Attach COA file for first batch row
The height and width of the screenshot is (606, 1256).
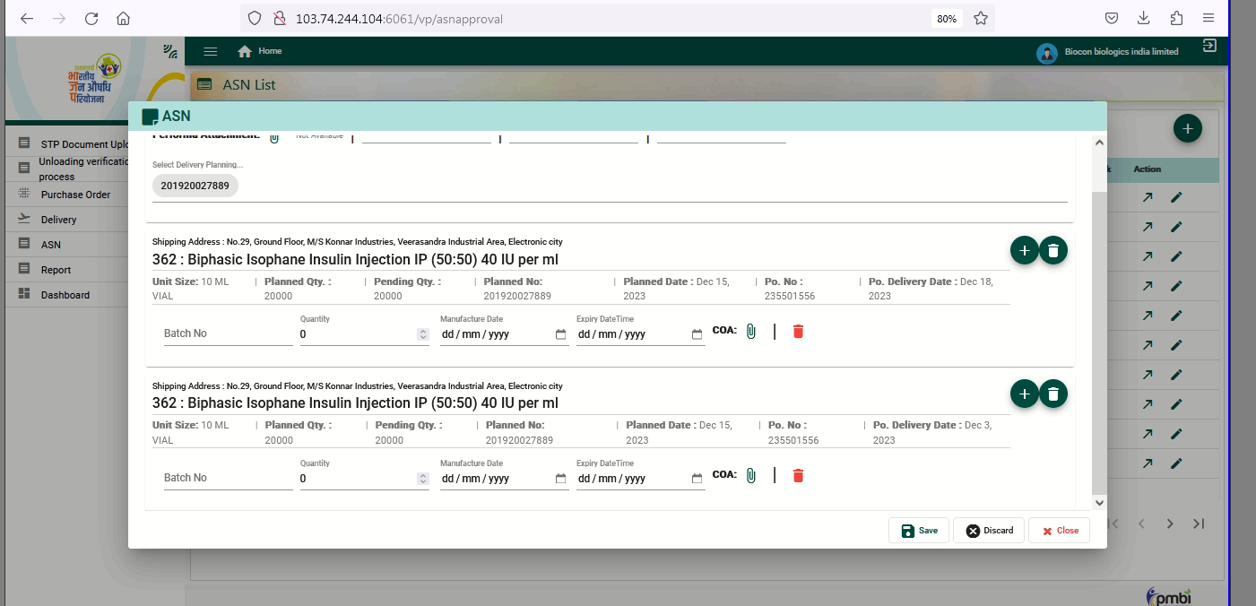[750, 332]
